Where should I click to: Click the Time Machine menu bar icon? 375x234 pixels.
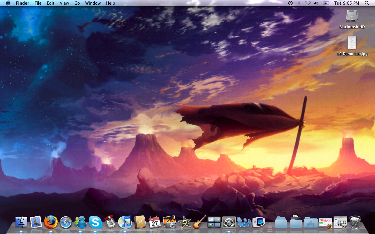(x=290, y=3)
